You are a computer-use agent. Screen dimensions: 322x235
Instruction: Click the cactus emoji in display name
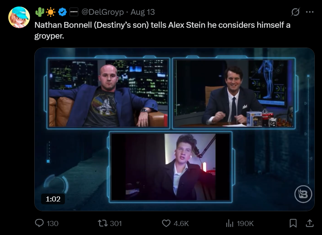(40, 12)
